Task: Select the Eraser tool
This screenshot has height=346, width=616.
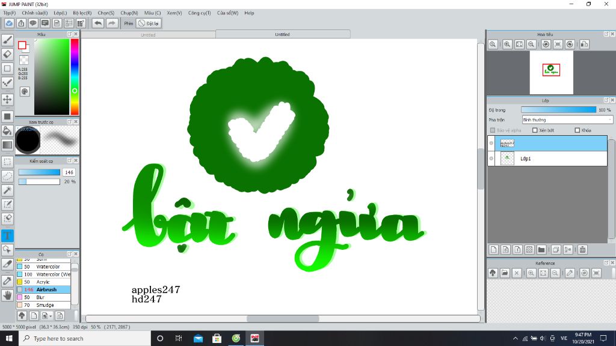Action: [7, 54]
